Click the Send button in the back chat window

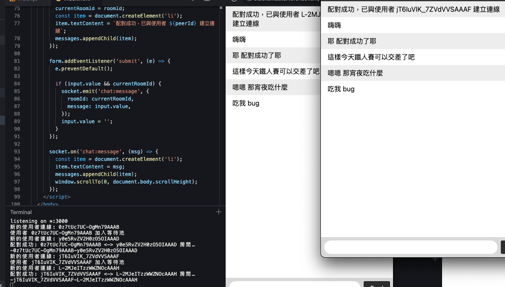pyautogui.click(x=377, y=285)
